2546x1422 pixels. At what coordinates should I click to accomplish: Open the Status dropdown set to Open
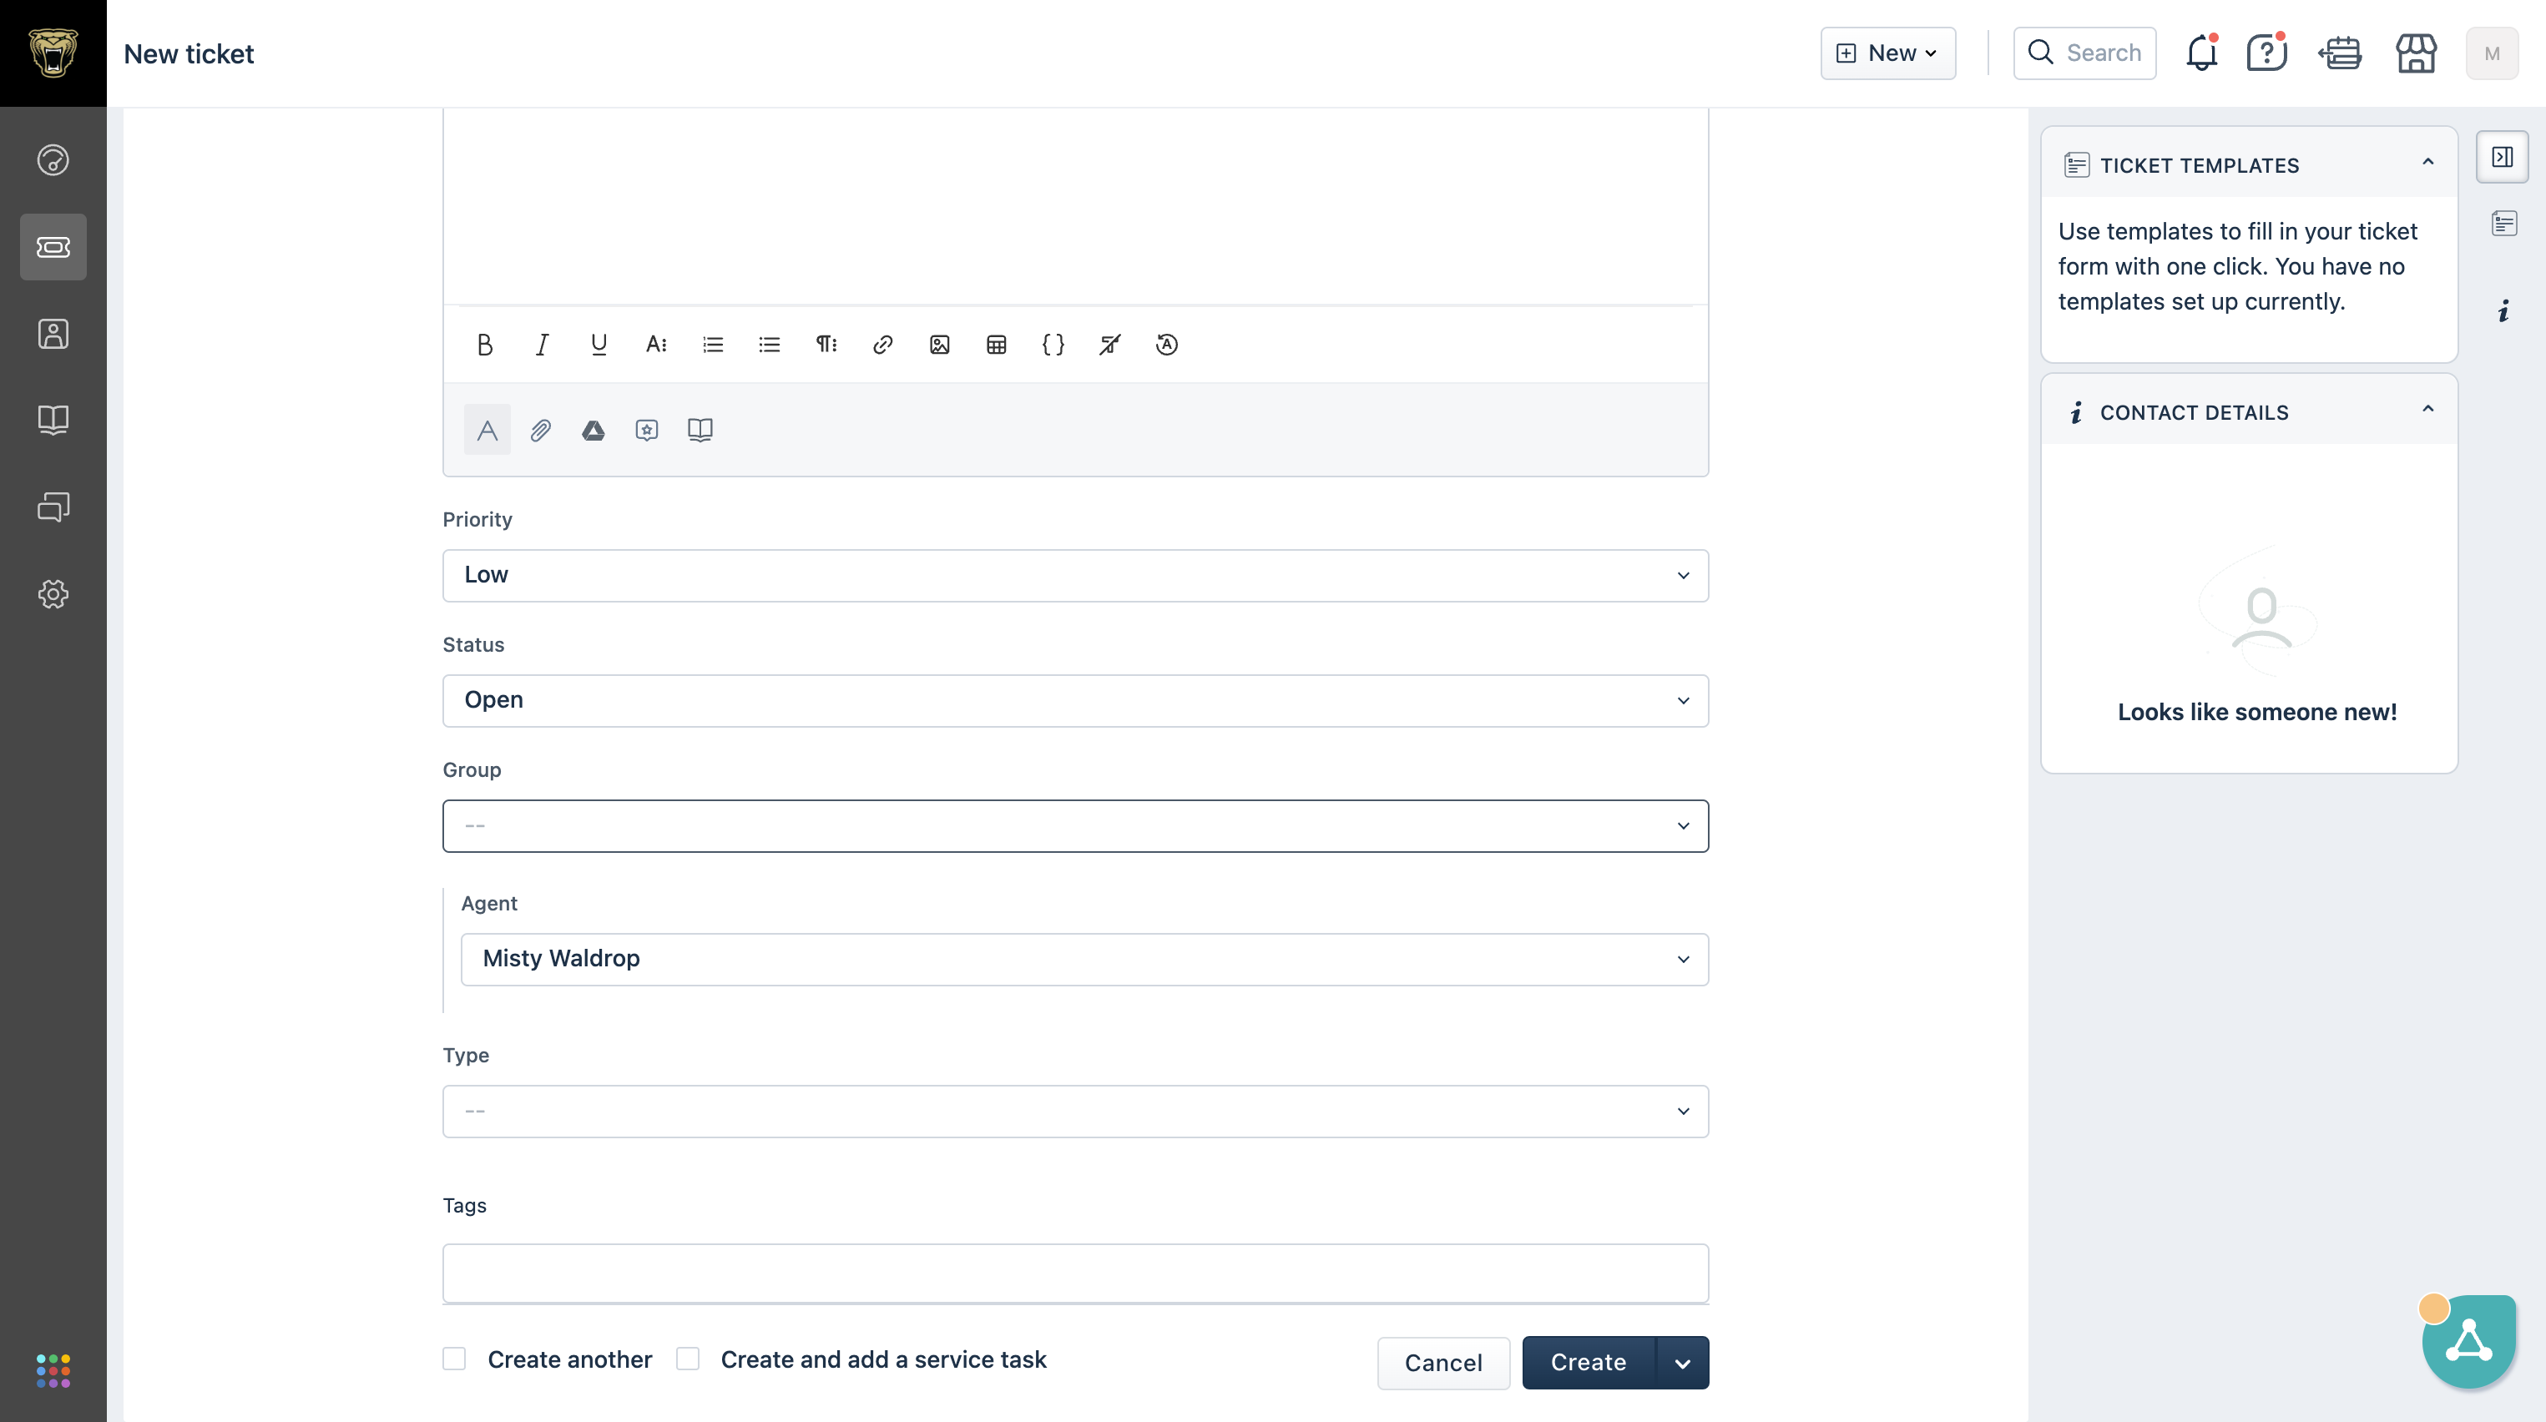click(1075, 701)
